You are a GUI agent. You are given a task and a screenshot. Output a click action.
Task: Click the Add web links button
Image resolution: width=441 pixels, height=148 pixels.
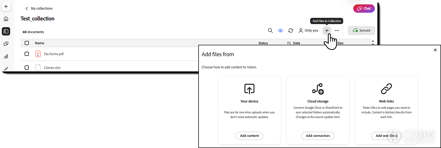point(386,136)
